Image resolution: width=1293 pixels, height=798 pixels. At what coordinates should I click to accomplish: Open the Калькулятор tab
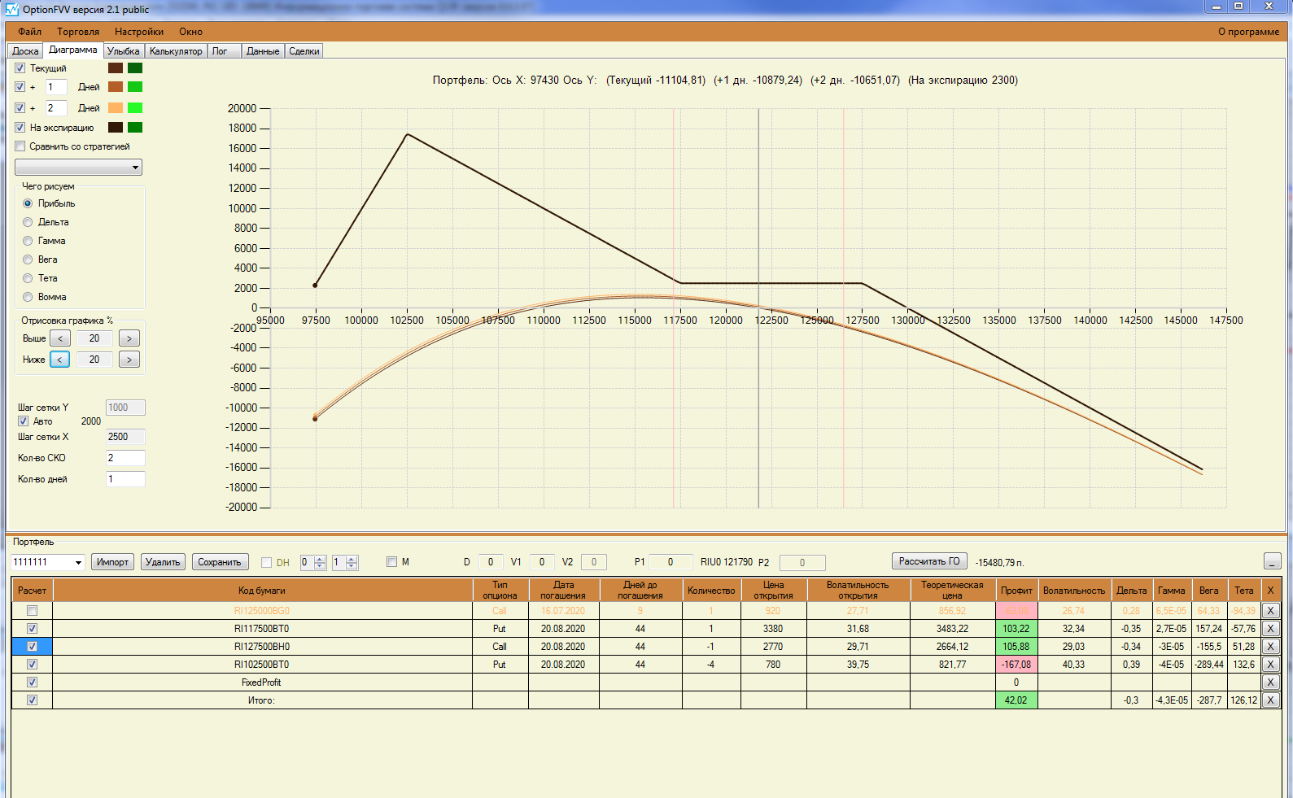pyautogui.click(x=176, y=51)
